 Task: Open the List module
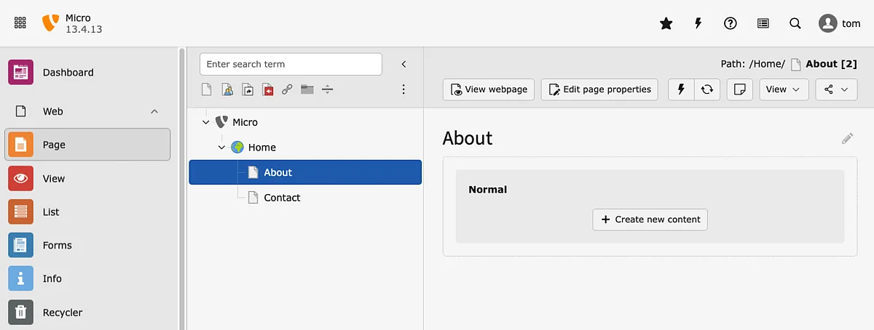[51, 212]
